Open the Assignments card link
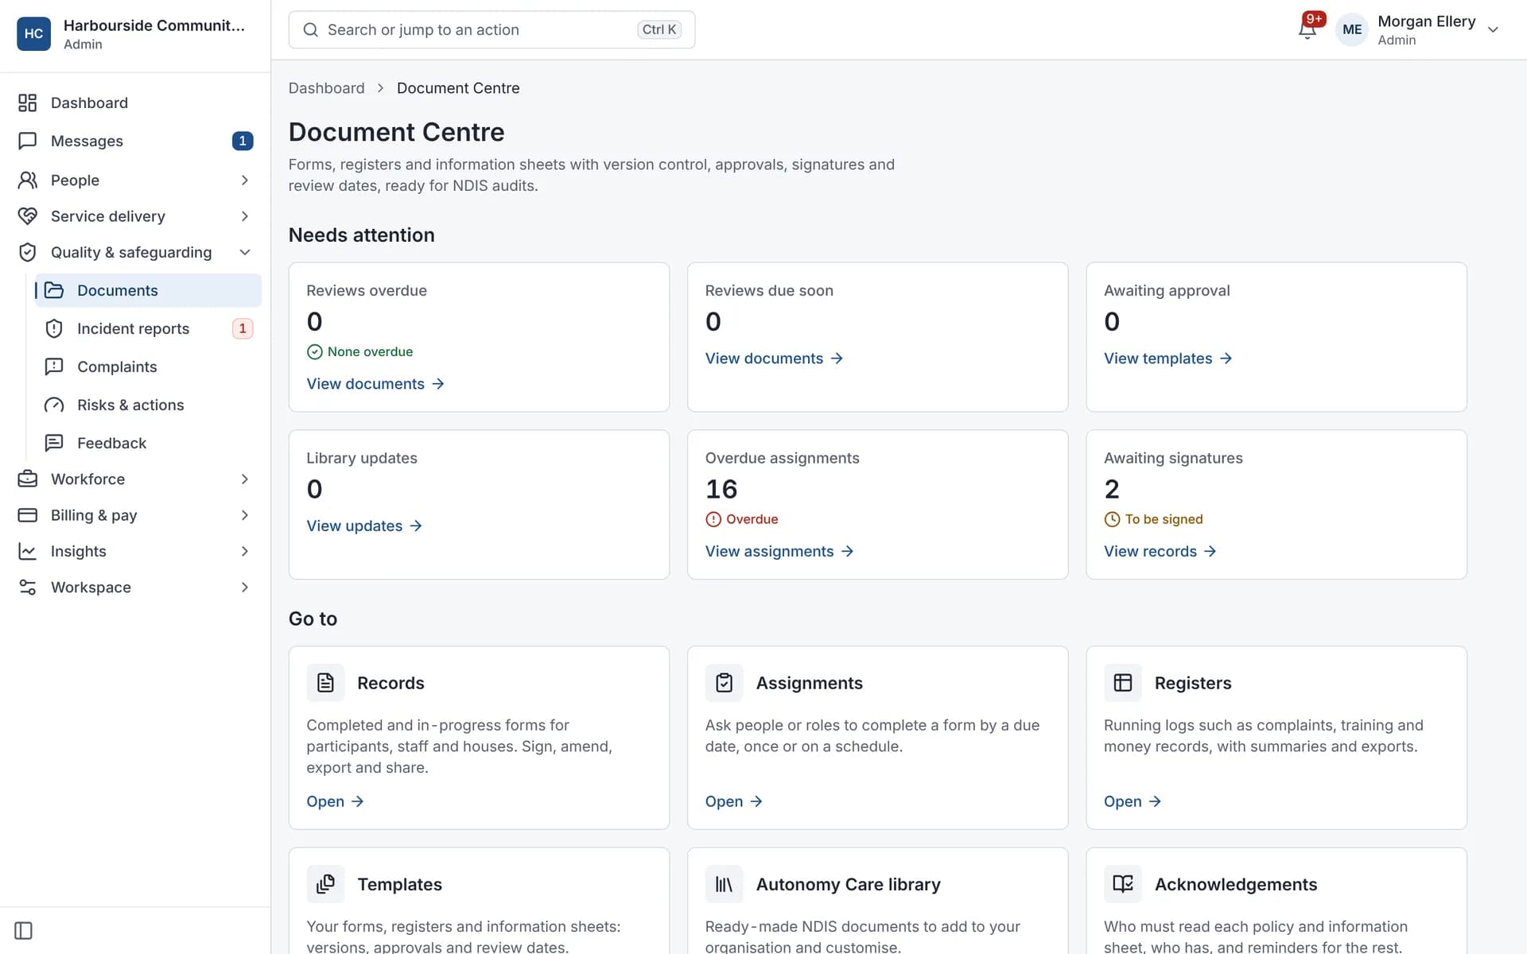 point(734,801)
